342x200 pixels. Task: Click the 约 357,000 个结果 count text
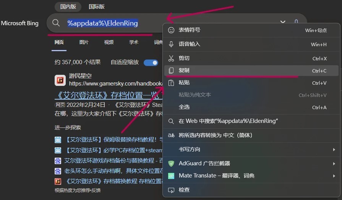click(78, 62)
